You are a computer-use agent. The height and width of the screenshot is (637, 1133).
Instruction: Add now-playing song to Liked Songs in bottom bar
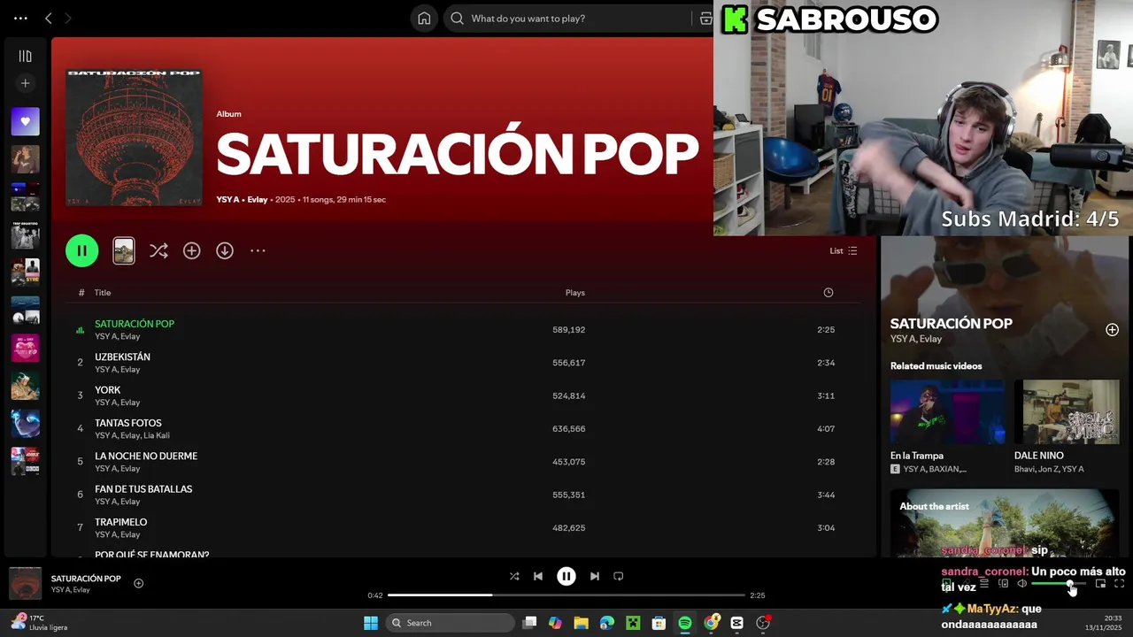click(138, 583)
